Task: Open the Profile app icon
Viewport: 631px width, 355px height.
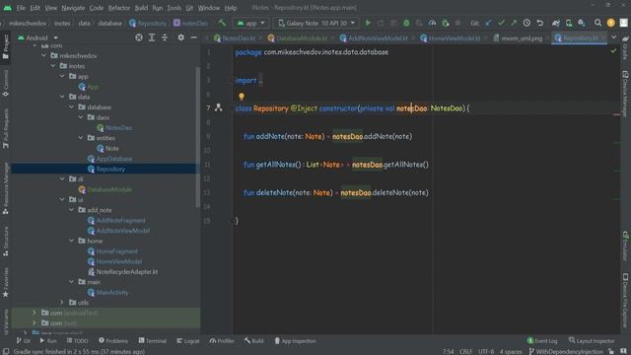Action: click(432, 23)
